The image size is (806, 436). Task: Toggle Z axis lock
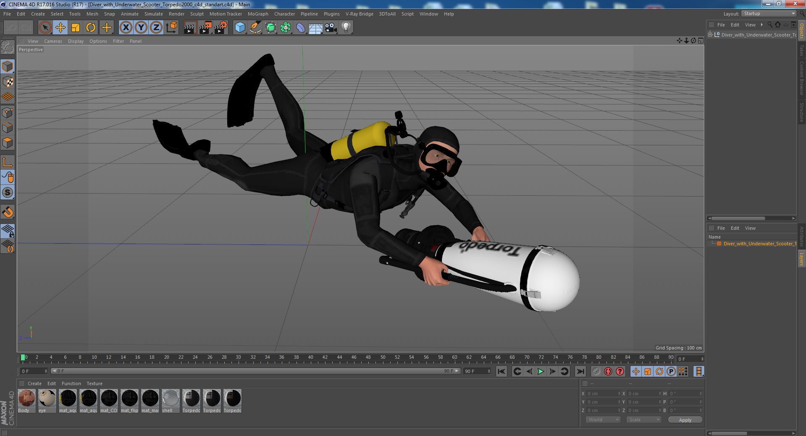[156, 28]
